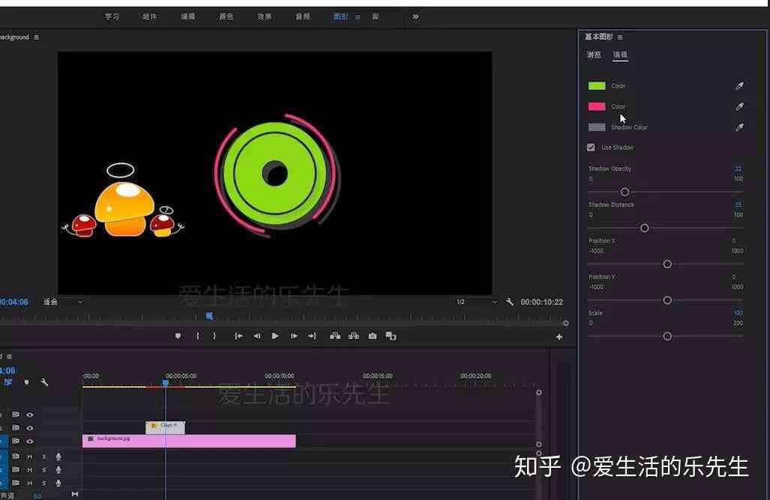The width and height of the screenshot is (770, 500).
Task: Click the Position X slider handle
Action: click(667, 264)
